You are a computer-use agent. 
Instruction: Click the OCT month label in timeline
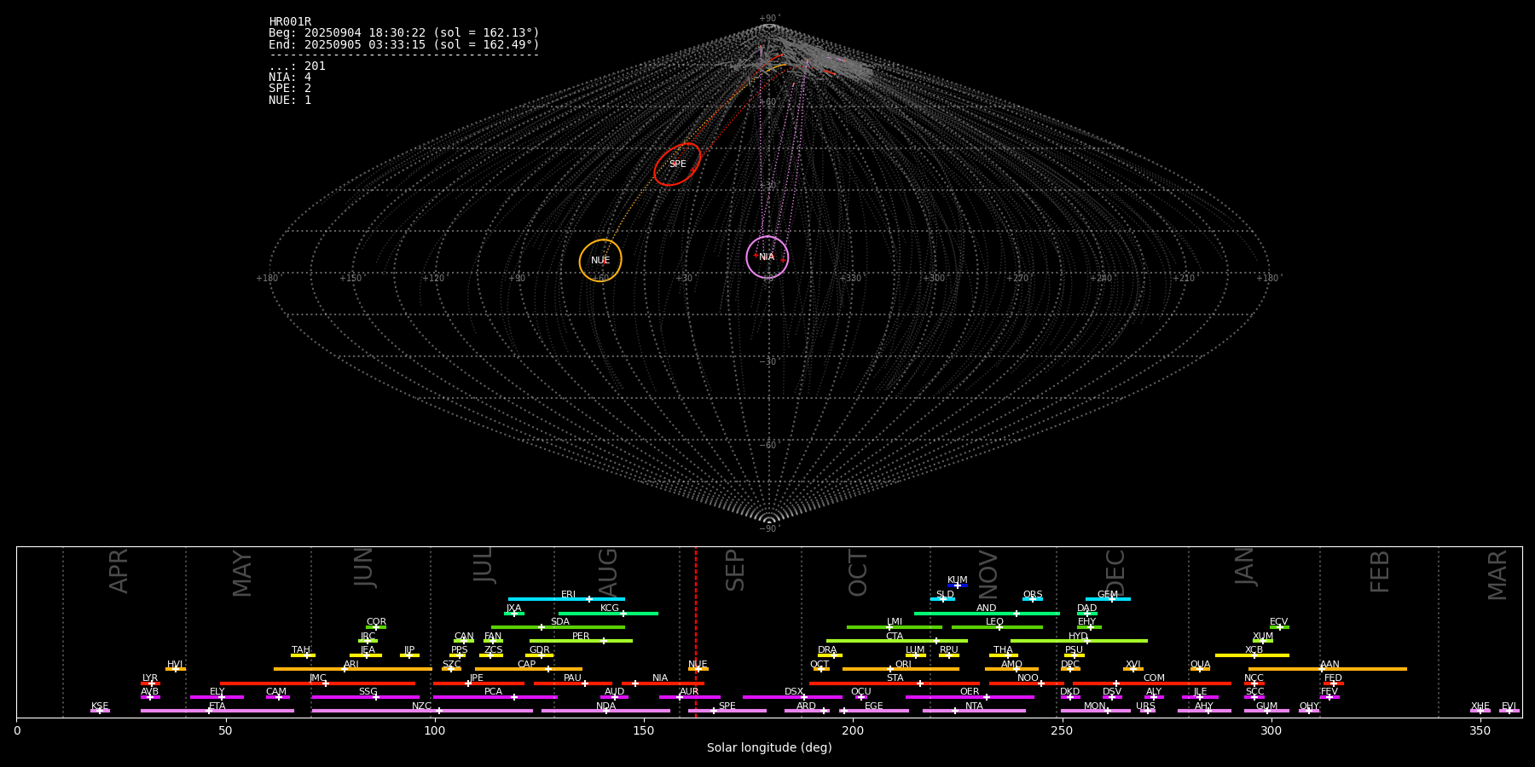click(x=858, y=574)
